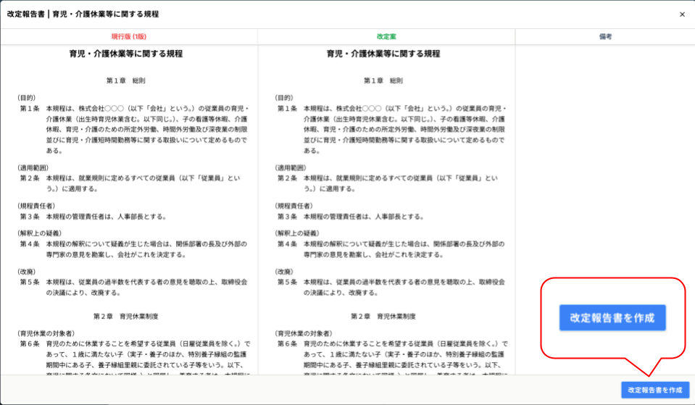Click 第2章 育児休業制度 heading in the 現行版 column

(125, 317)
